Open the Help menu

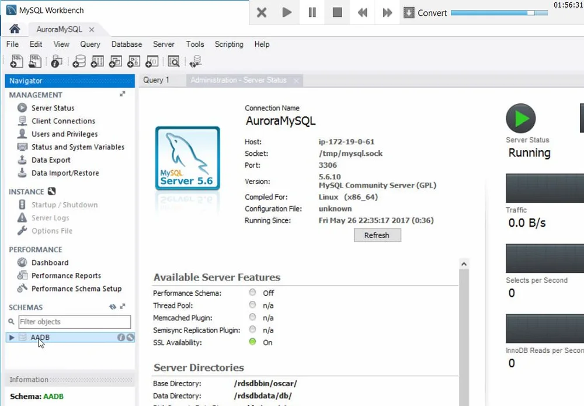262,44
